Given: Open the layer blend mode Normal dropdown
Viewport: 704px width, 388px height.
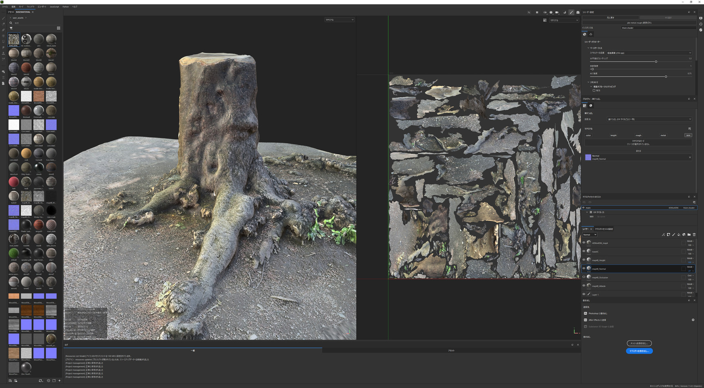Looking at the screenshot, I should (x=590, y=235).
